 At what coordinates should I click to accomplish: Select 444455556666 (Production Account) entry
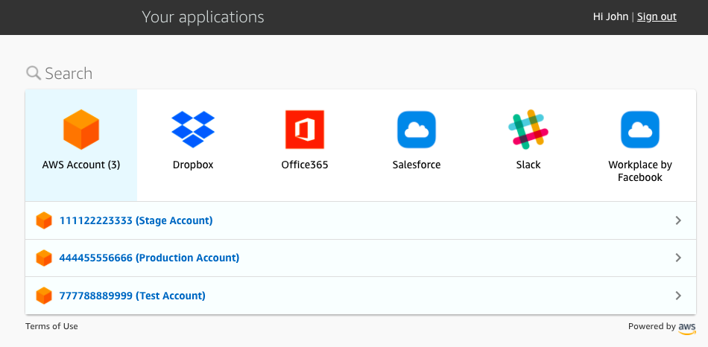tap(149, 258)
